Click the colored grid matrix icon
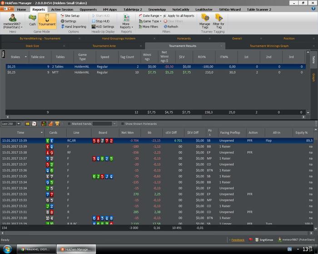Screen dimensions: 318x254 (44, 123)
